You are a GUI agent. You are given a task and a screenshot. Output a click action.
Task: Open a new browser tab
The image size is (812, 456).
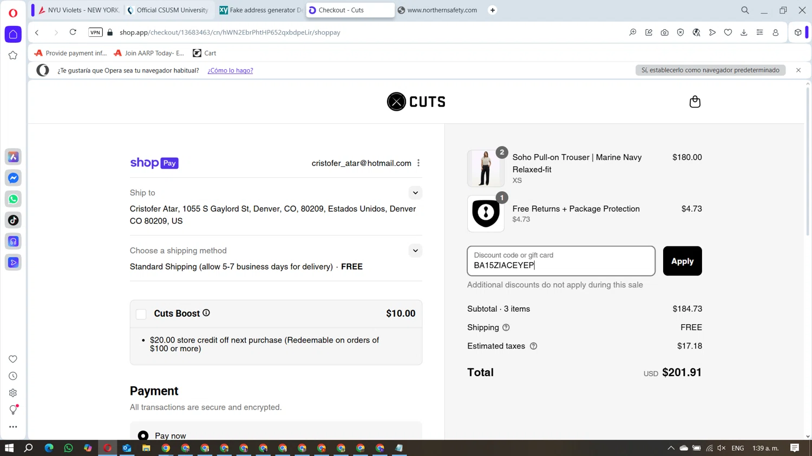pos(493,10)
